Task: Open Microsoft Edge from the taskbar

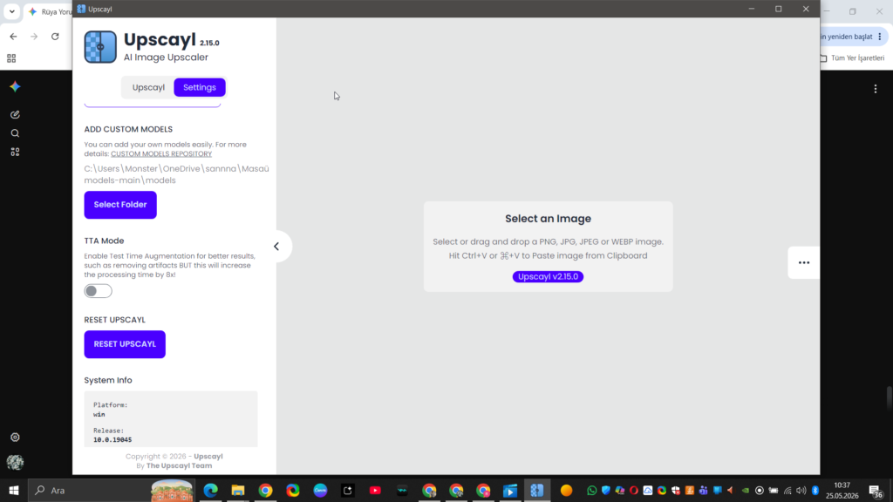Action: (211, 490)
